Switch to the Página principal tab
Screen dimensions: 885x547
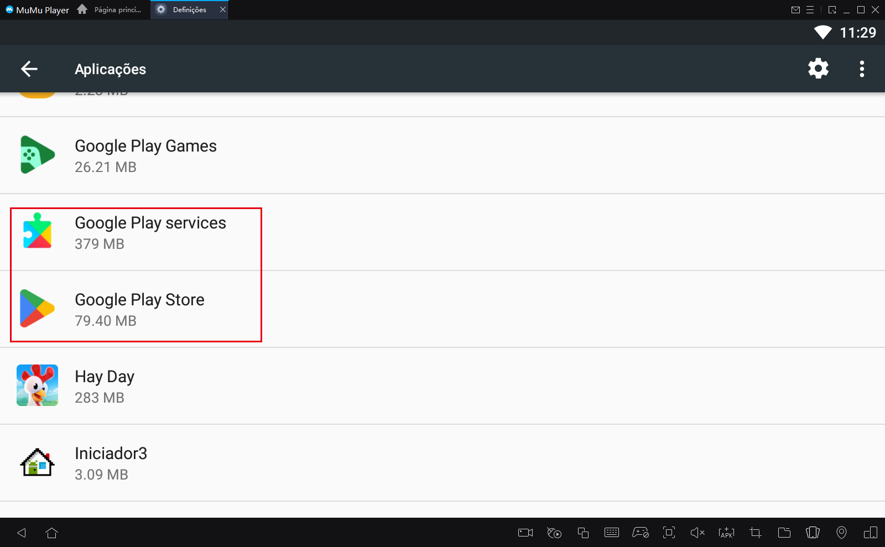(x=110, y=9)
